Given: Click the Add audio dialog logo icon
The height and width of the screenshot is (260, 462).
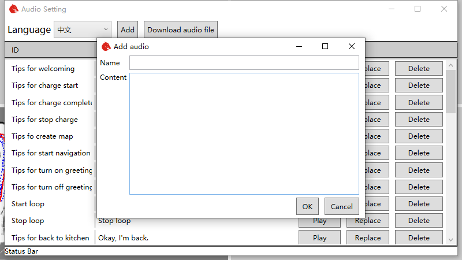Looking at the screenshot, I should coord(106,46).
